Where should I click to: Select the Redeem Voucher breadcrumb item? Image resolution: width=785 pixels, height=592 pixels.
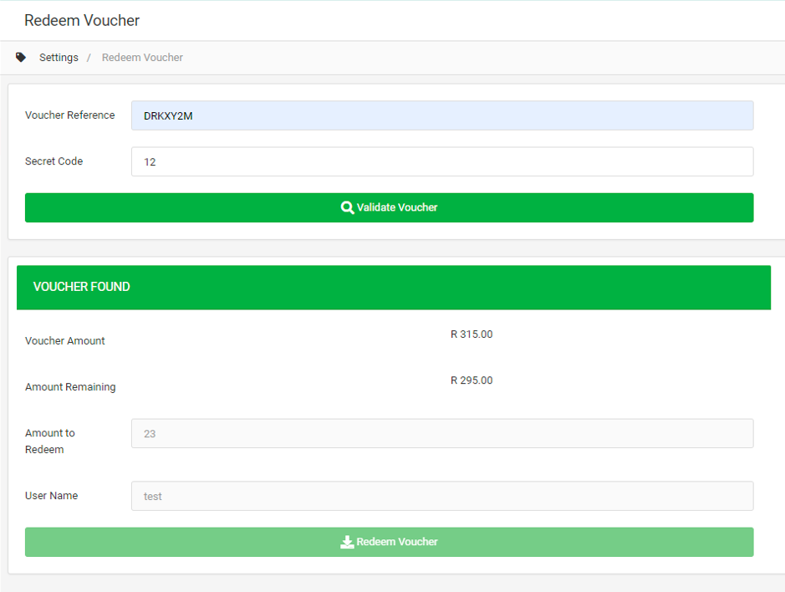[142, 58]
